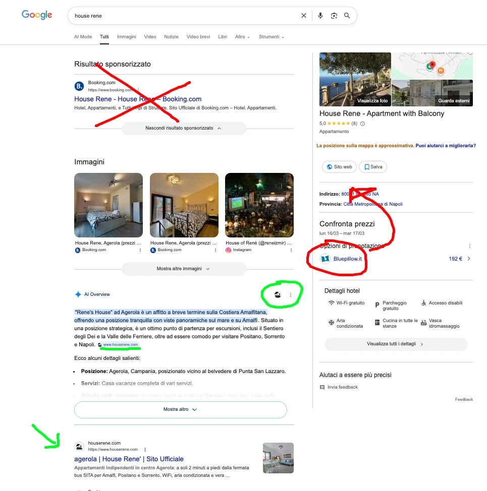Clear the search query with the X icon
This screenshot has height=491, width=487.
[304, 16]
